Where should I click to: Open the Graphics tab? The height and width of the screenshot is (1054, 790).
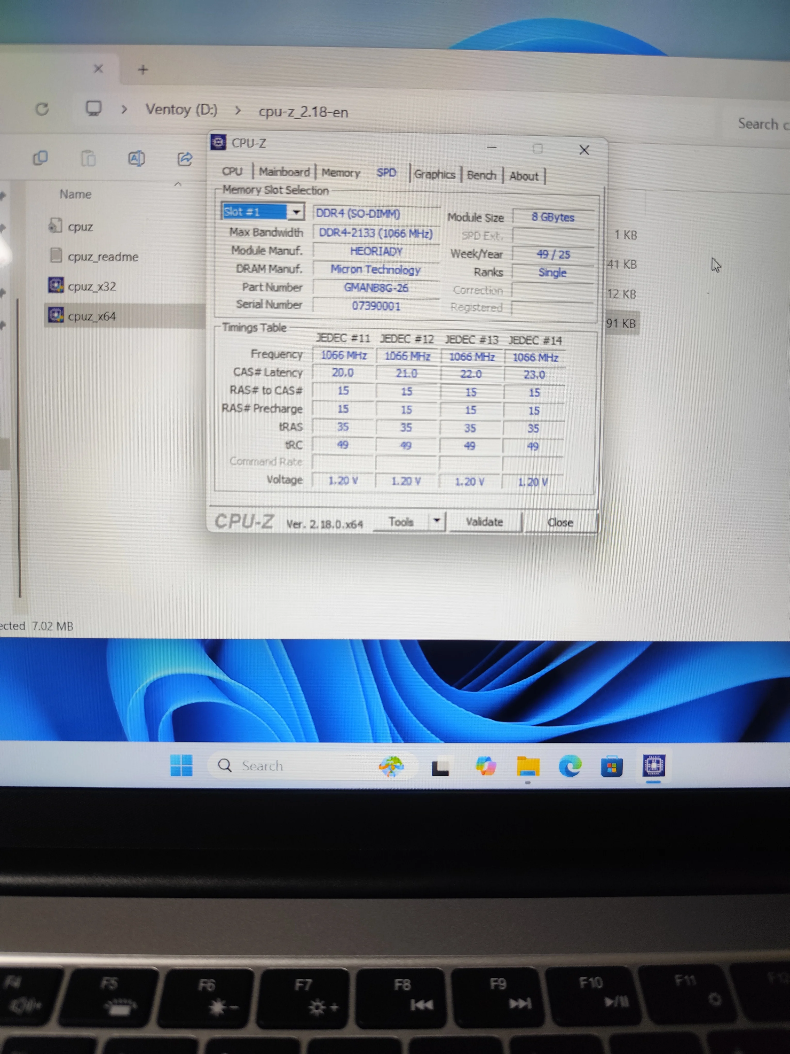[x=435, y=174]
